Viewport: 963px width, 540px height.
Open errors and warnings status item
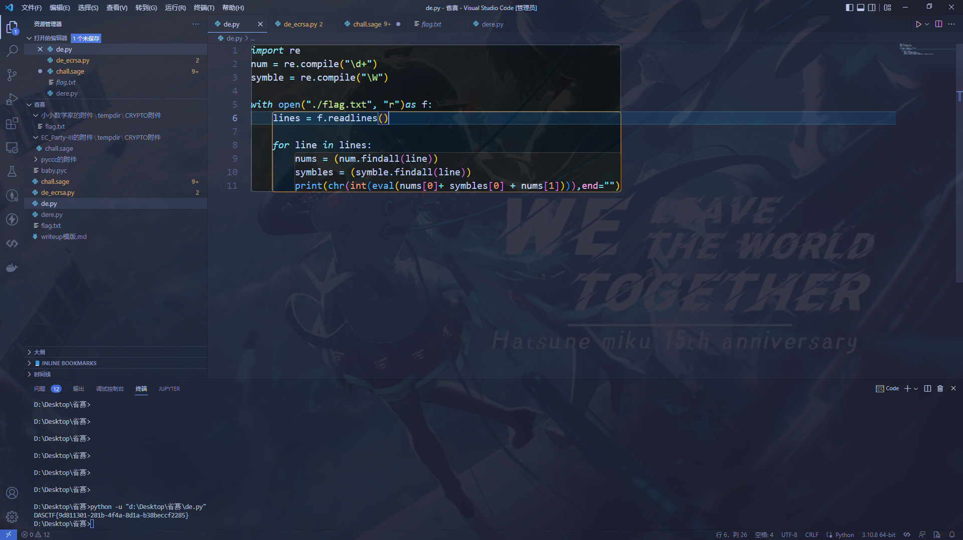click(36, 534)
